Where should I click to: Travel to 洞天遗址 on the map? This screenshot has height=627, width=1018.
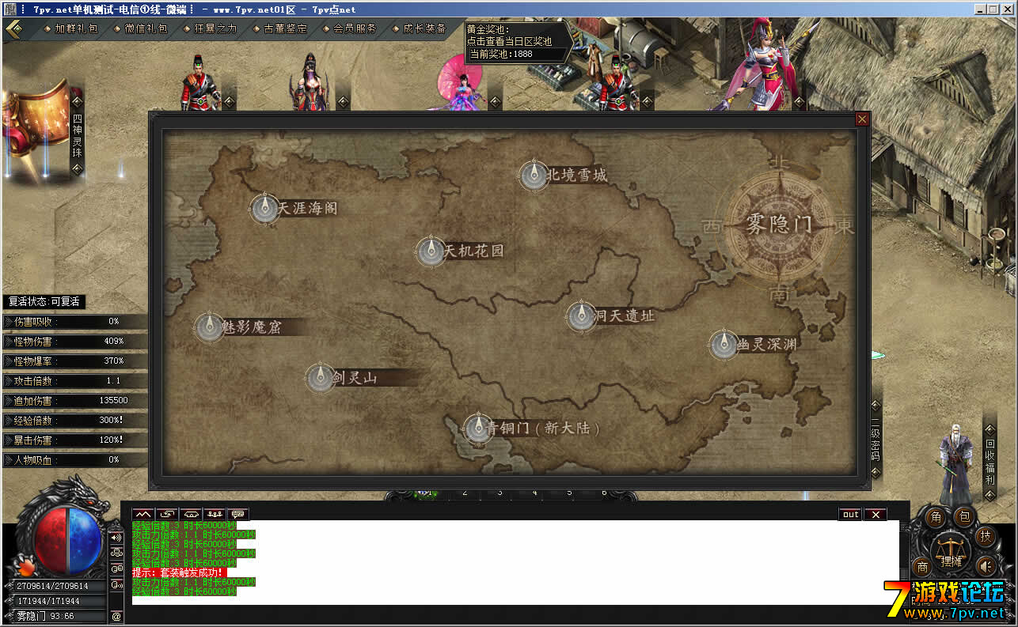611,315
